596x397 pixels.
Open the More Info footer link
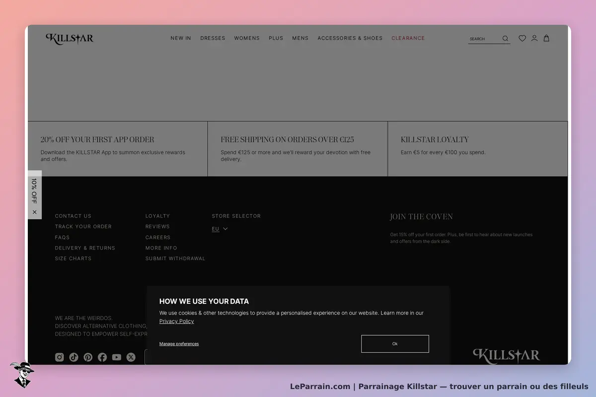(161, 248)
